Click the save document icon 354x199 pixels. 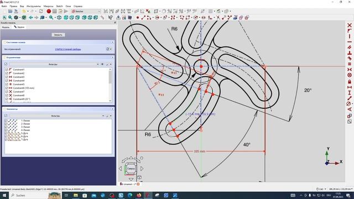(16, 11)
